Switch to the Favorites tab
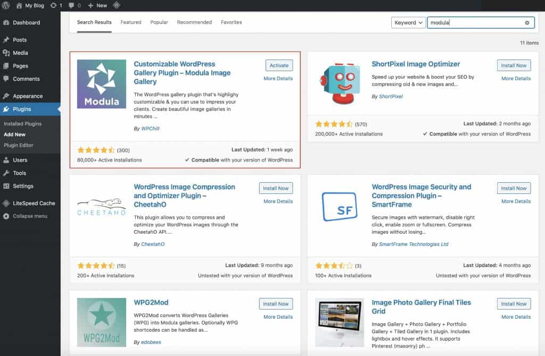 coord(231,22)
